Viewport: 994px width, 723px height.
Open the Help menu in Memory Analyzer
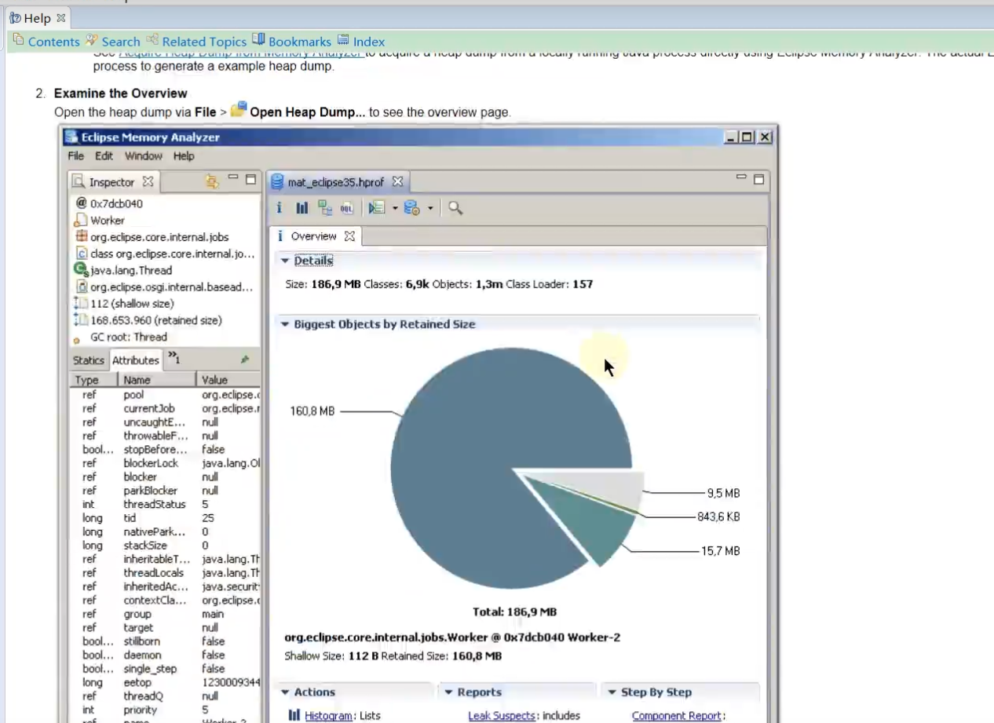(x=184, y=156)
